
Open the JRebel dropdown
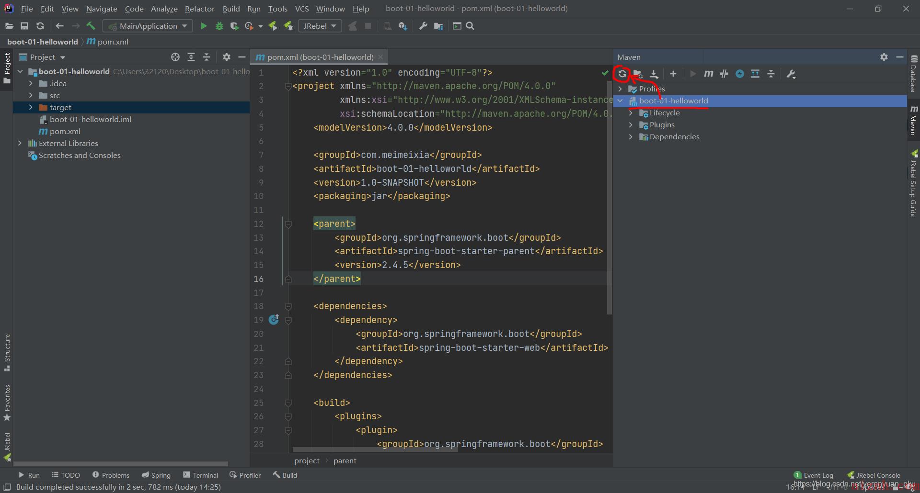click(320, 26)
